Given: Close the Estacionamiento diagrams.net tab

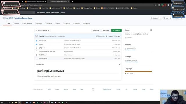Looking at the screenshot, I should 45,2.
